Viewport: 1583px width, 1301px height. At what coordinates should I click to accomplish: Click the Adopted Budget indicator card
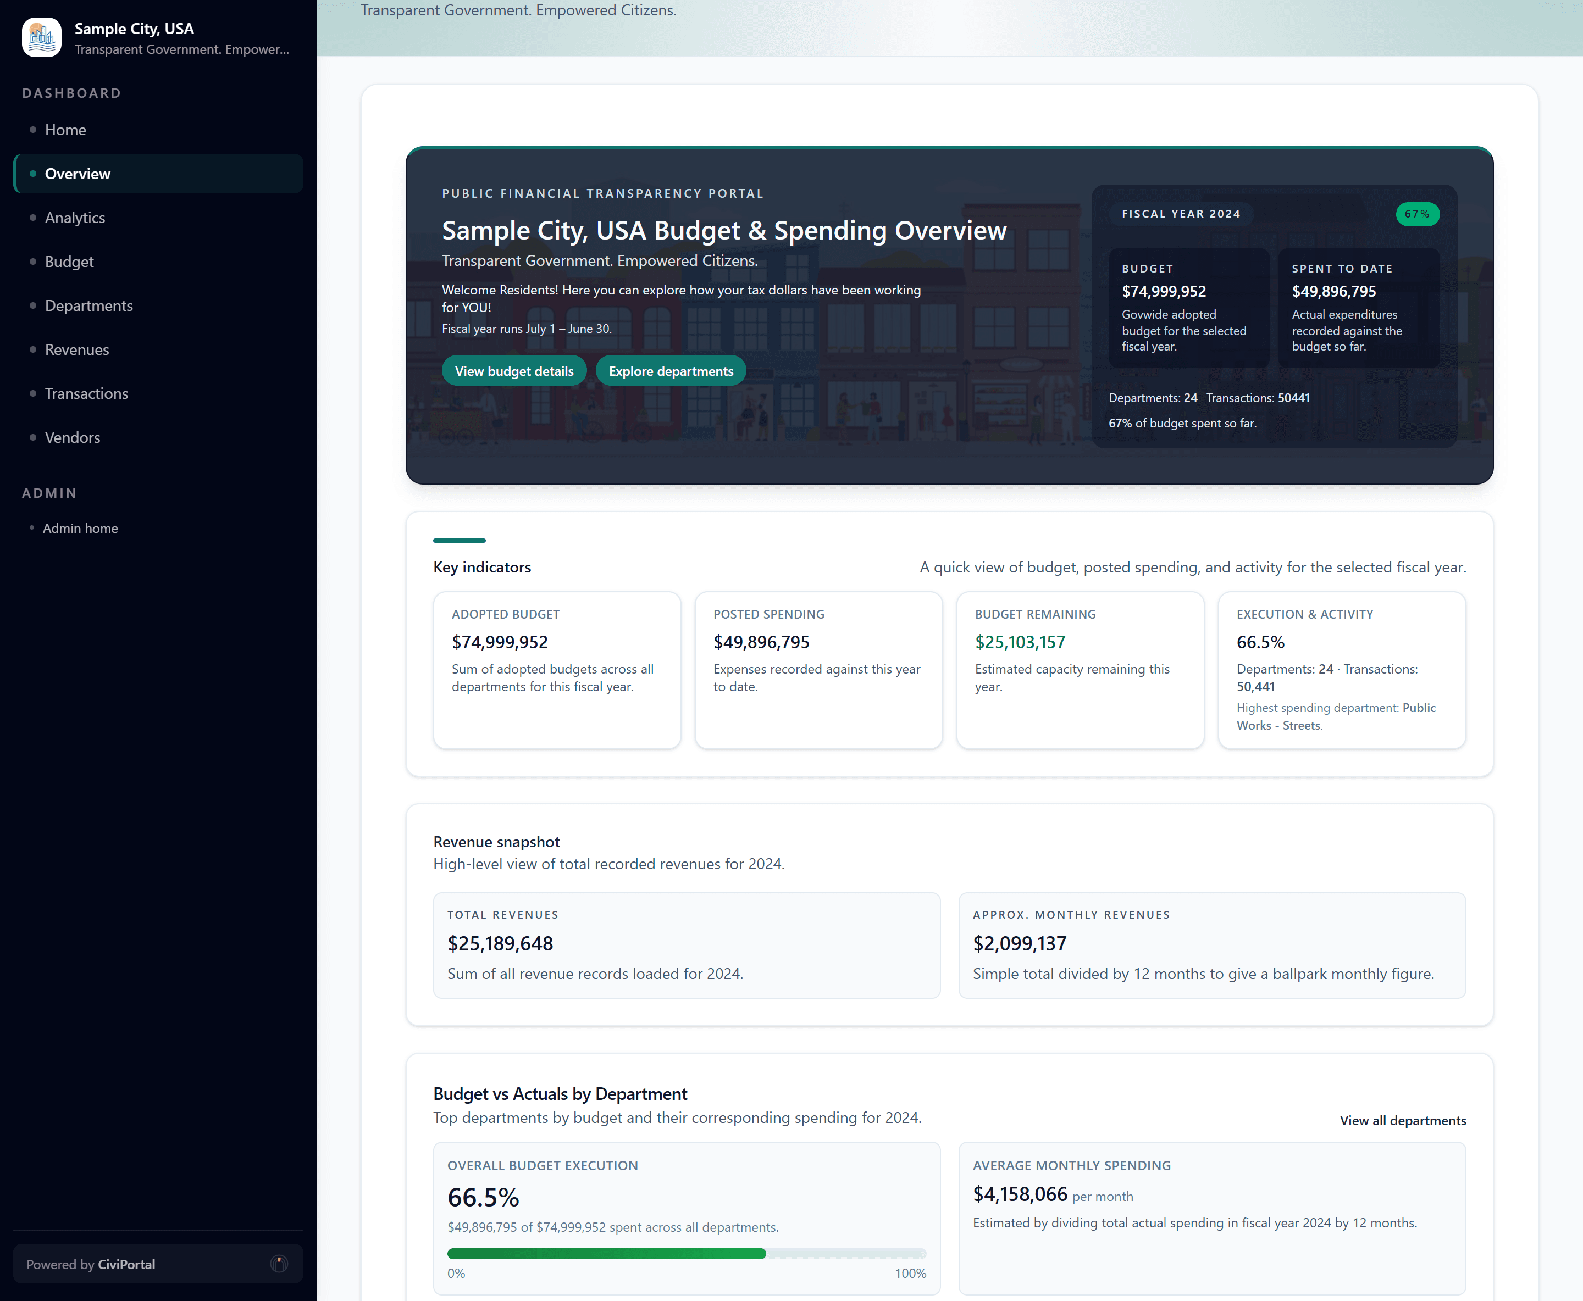click(x=556, y=670)
